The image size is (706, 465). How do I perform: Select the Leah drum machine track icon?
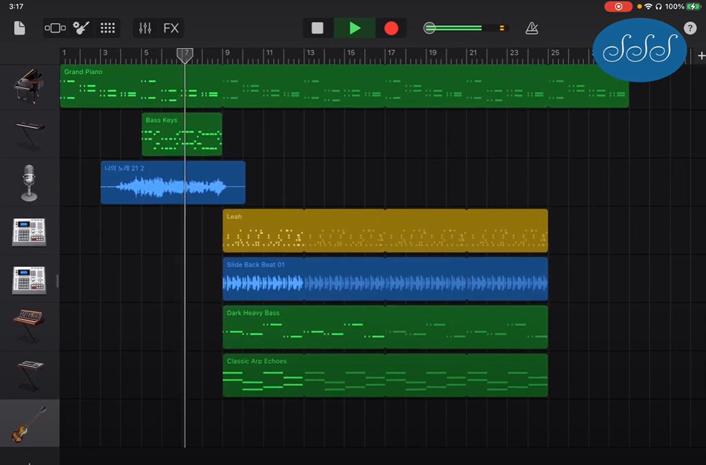29,231
